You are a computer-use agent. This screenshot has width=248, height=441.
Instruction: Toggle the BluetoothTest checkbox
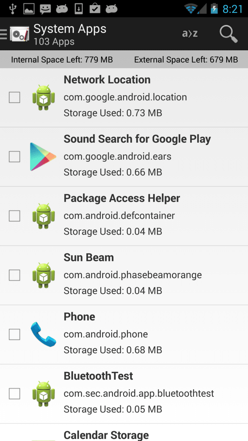[x=15, y=394]
